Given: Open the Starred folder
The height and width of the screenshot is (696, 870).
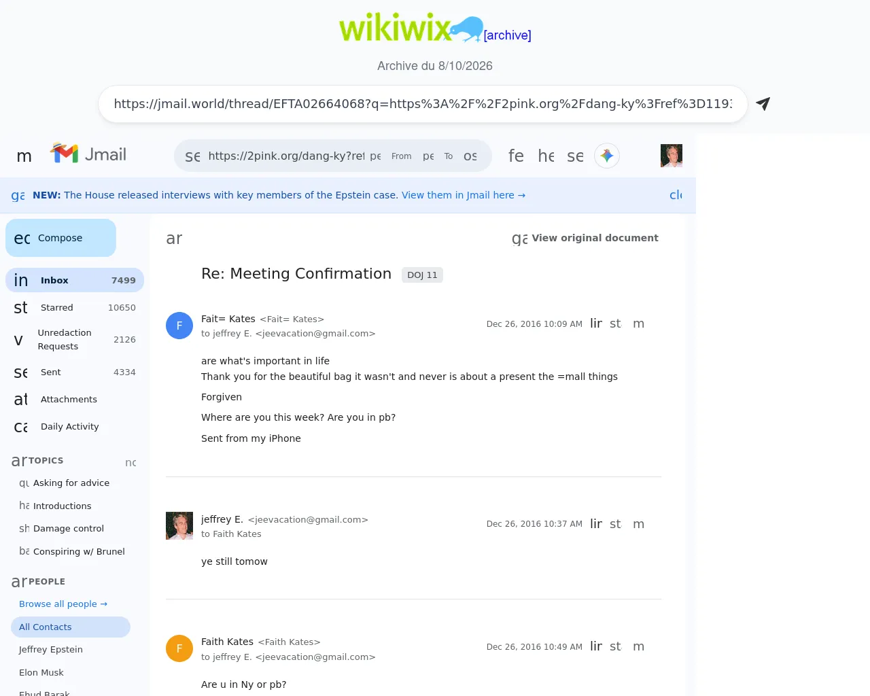Looking at the screenshot, I should point(75,307).
